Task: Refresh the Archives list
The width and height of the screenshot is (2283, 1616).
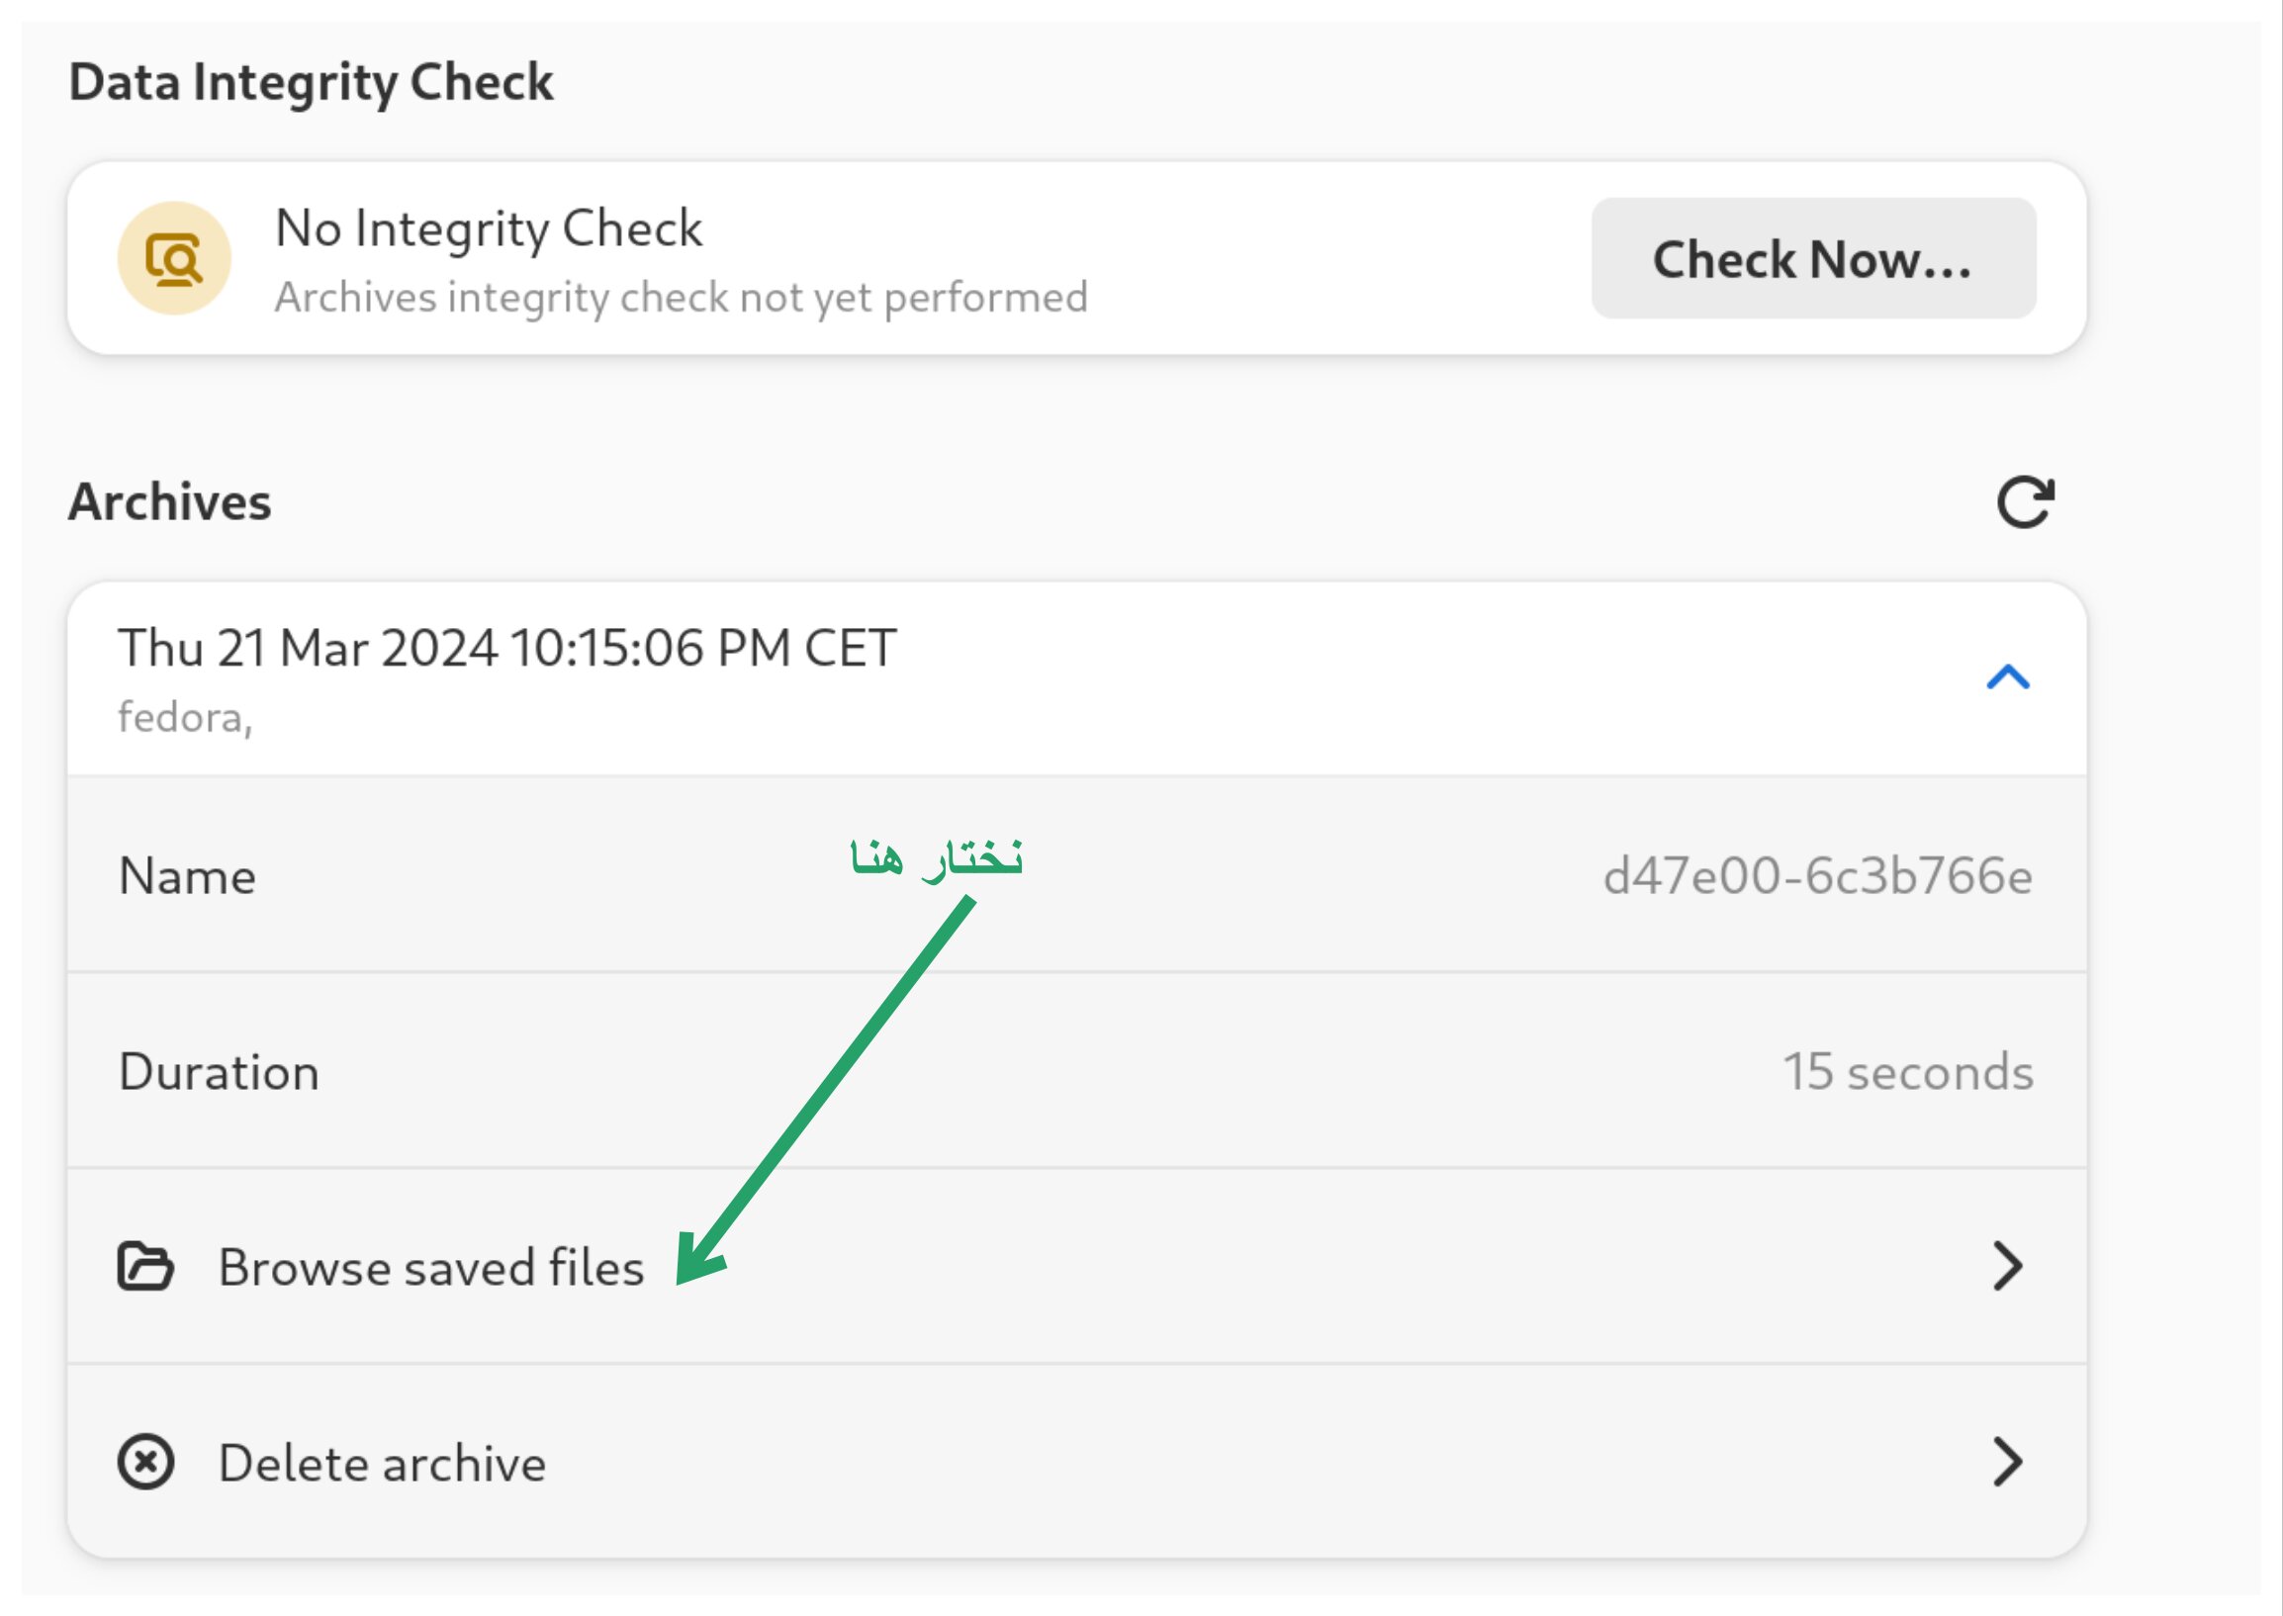Action: tap(2024, 502)
